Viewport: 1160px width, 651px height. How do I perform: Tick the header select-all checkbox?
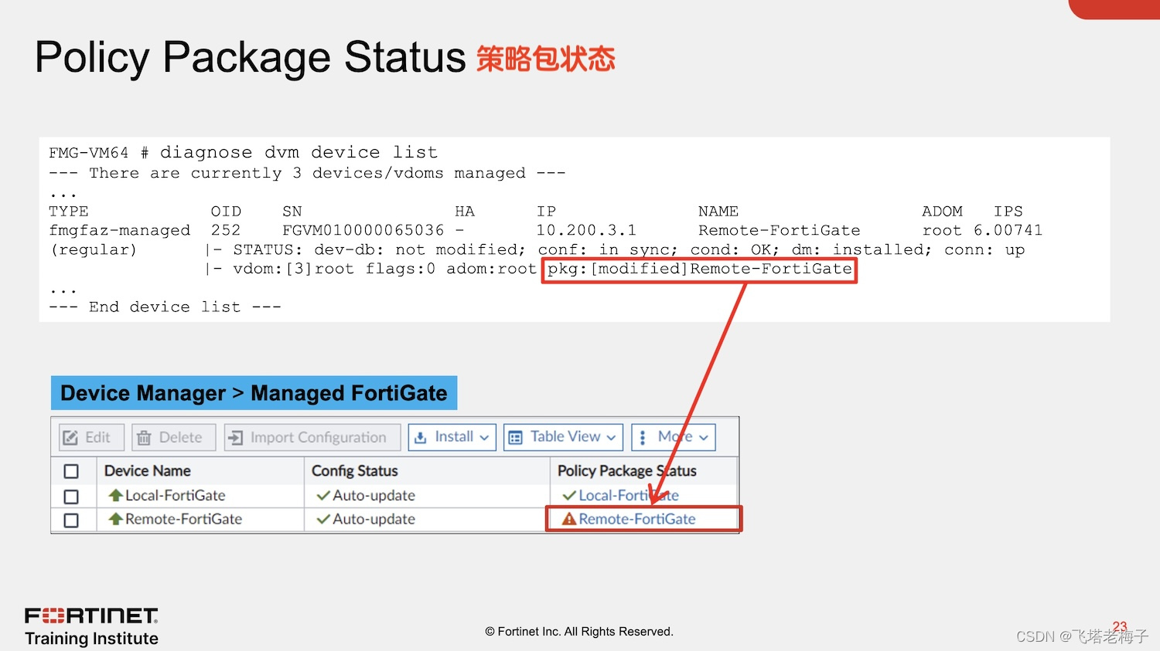click(71, 471)
